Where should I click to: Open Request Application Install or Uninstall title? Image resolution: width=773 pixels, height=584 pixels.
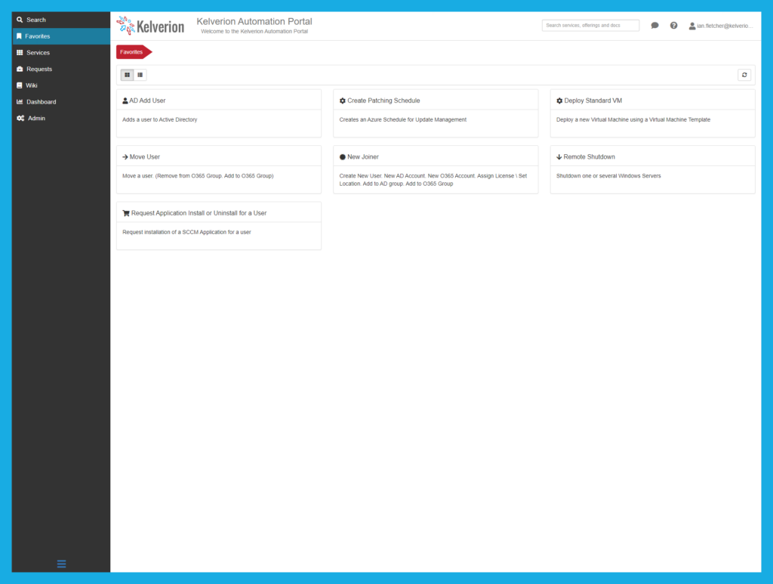click(199, 213)
